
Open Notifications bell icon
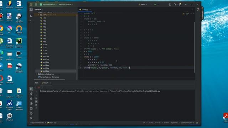198,10
